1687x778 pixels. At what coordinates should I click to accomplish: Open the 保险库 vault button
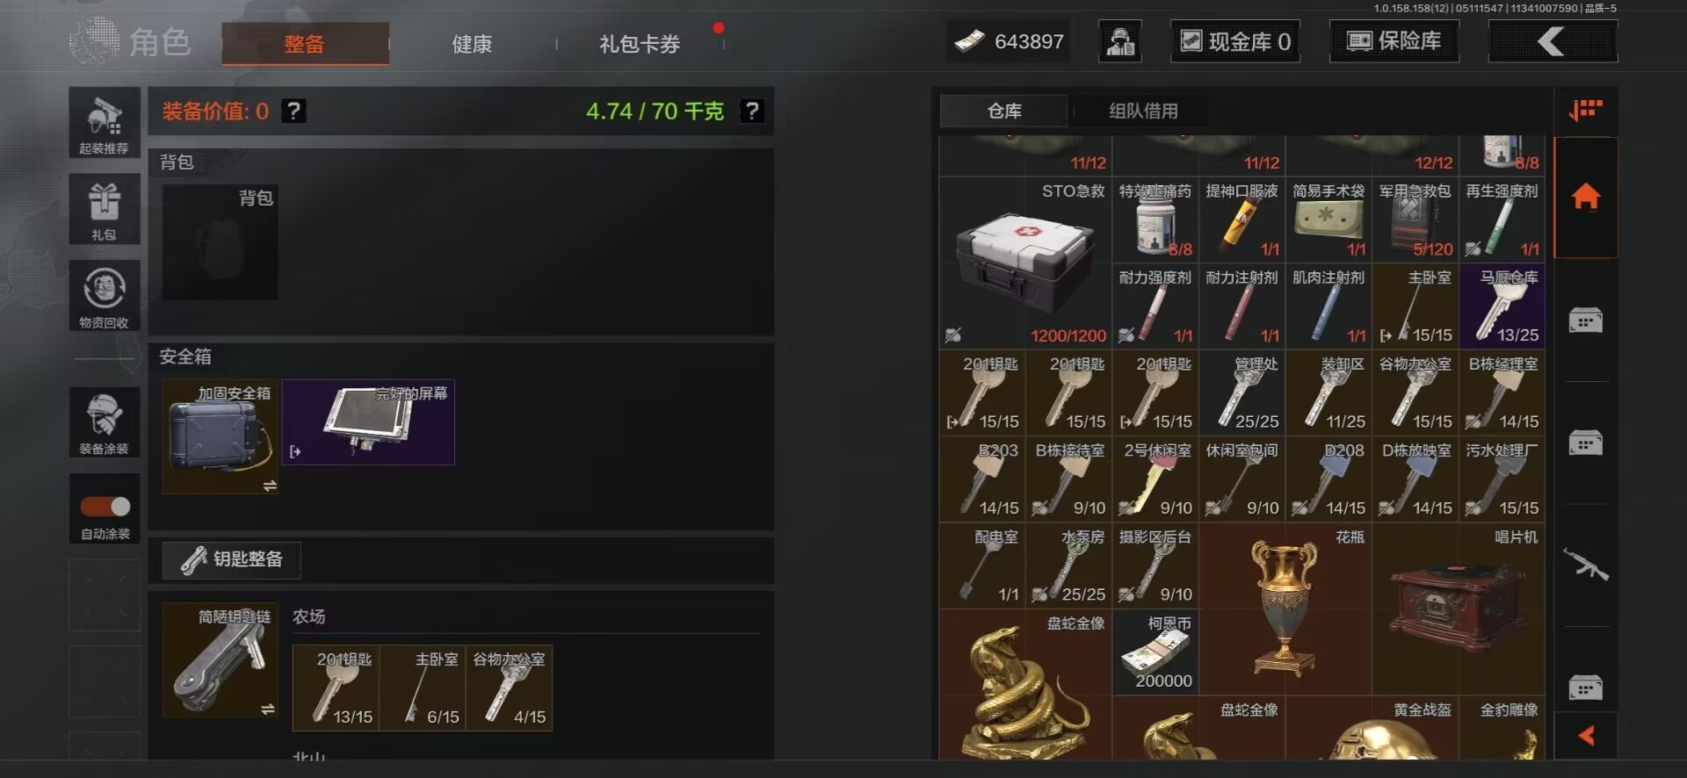(x=1394, y=41)
